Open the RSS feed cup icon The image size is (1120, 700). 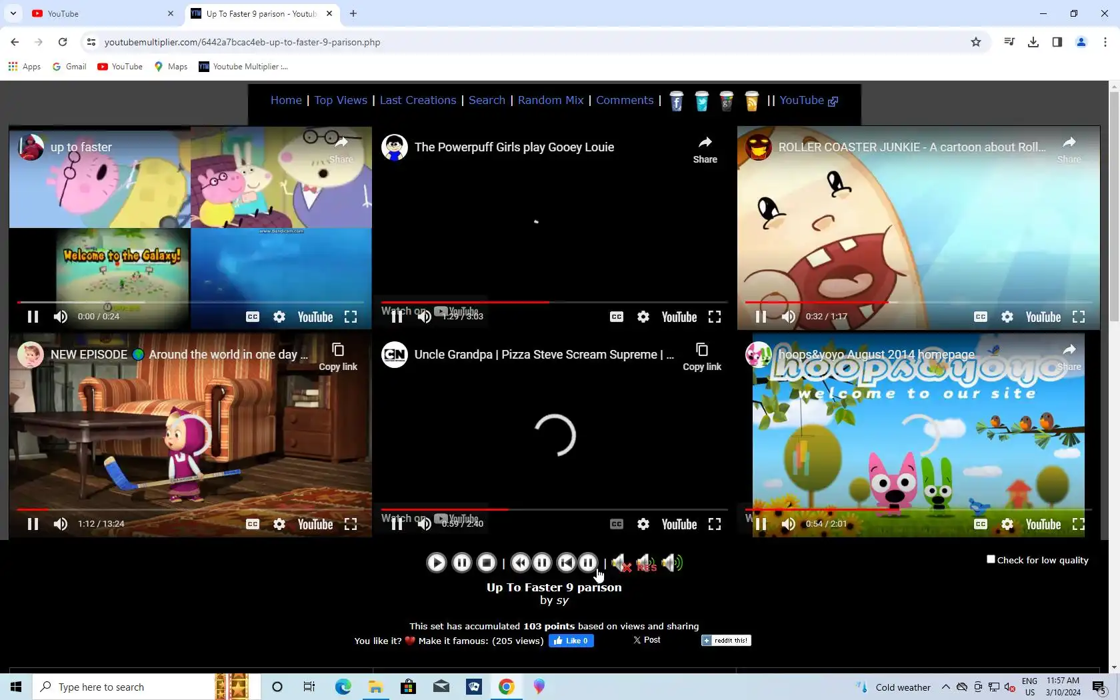(751, 101)
